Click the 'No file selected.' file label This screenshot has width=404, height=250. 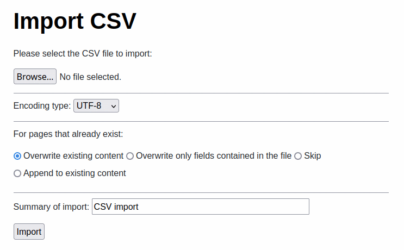(x=90, y=77)
